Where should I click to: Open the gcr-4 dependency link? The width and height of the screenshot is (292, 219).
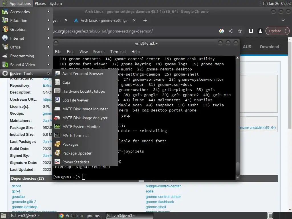[16, 191]
